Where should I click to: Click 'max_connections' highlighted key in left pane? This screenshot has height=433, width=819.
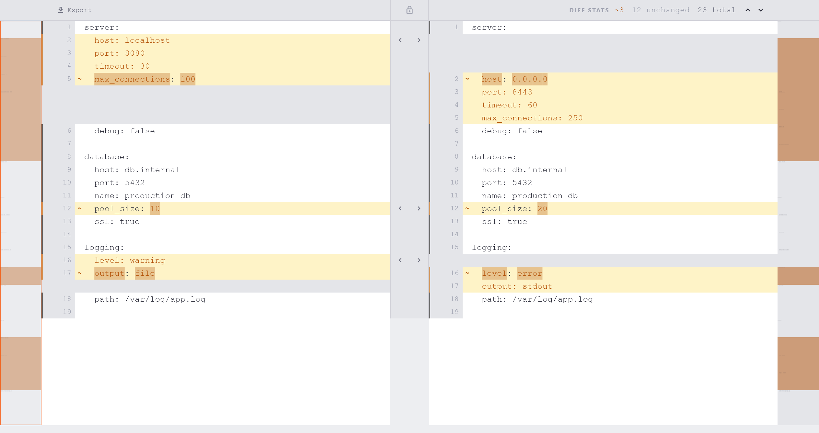[x=132, y=79]
